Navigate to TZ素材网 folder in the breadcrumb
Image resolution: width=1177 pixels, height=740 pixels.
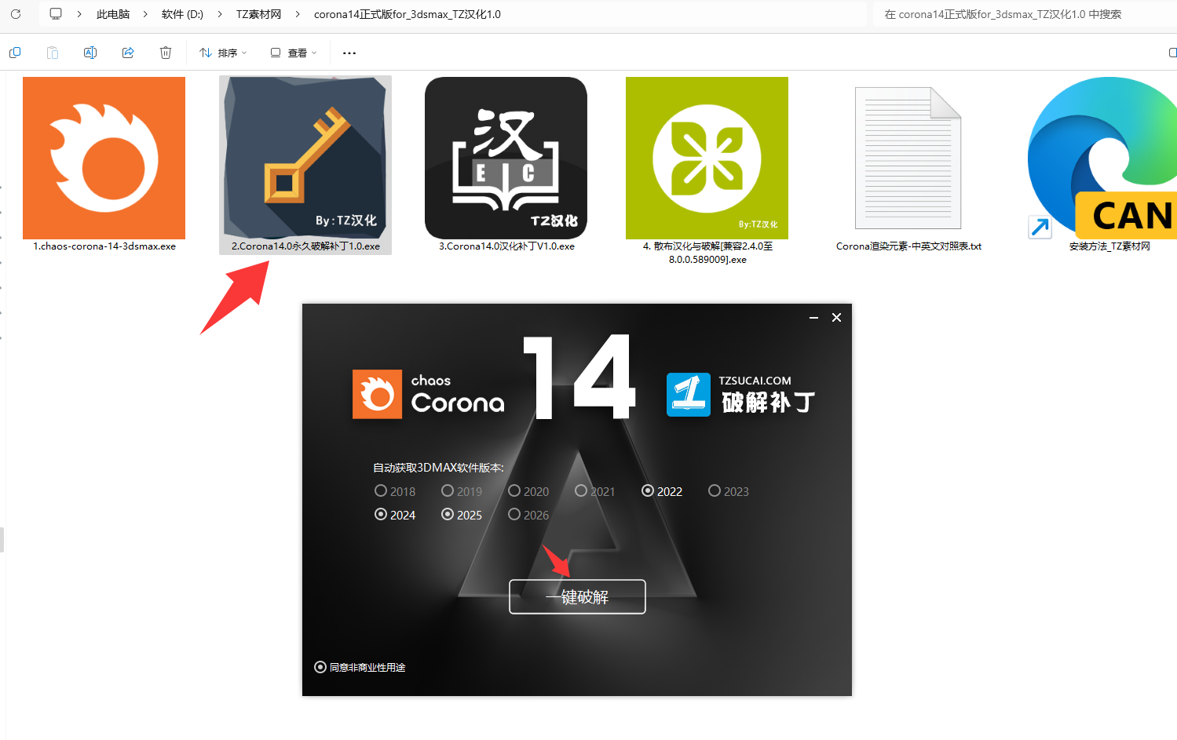coord(258,14)
